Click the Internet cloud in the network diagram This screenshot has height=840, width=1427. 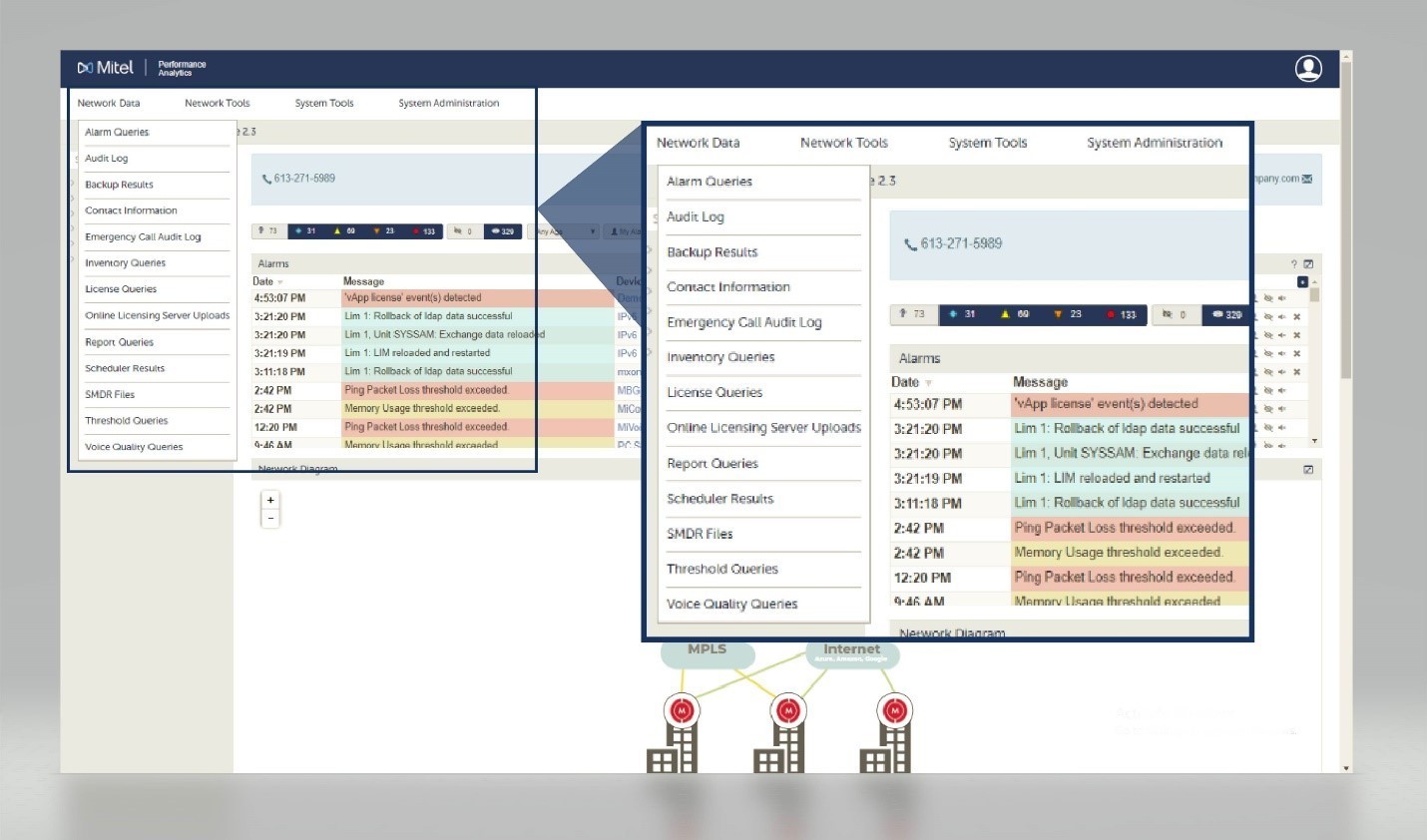click(852, 652)
